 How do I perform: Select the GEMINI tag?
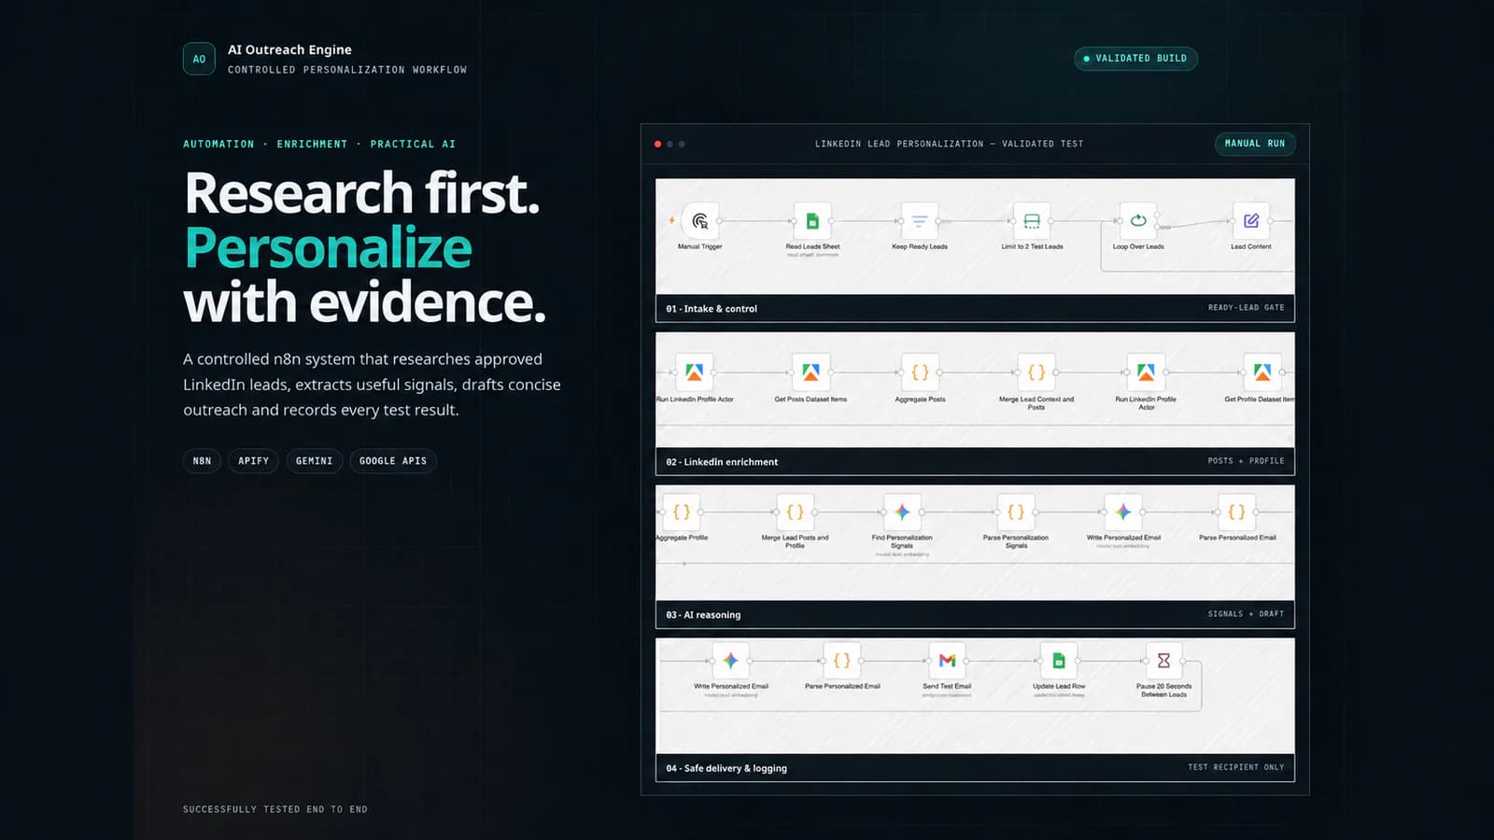(314, 461)
